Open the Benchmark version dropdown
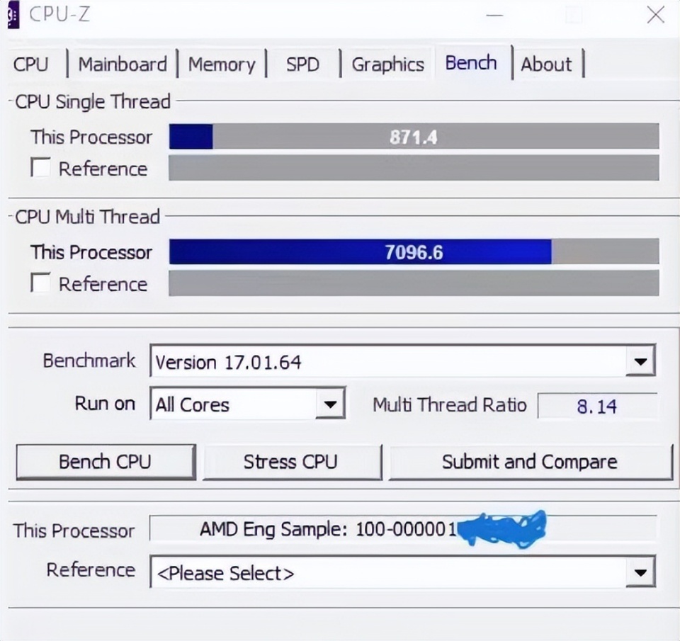 pyautogui.click(x=402, y=361)
